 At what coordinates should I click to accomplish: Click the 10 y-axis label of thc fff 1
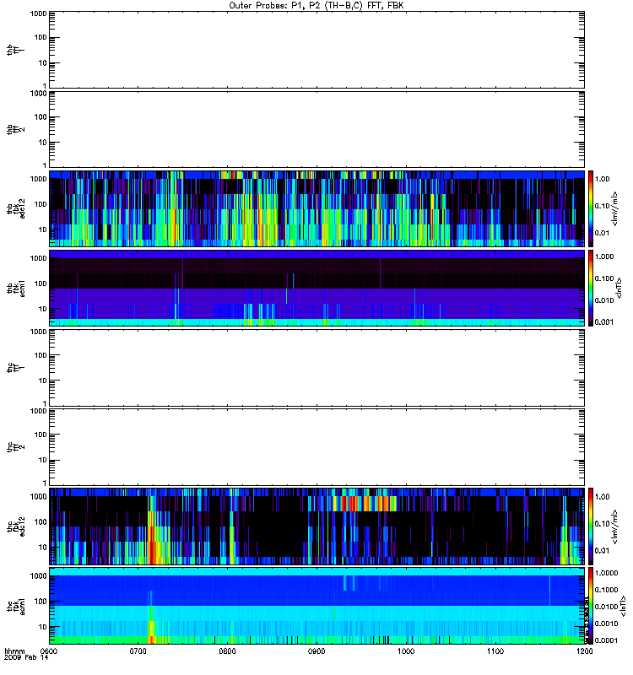pyautogui.click(x=43, y=381)
